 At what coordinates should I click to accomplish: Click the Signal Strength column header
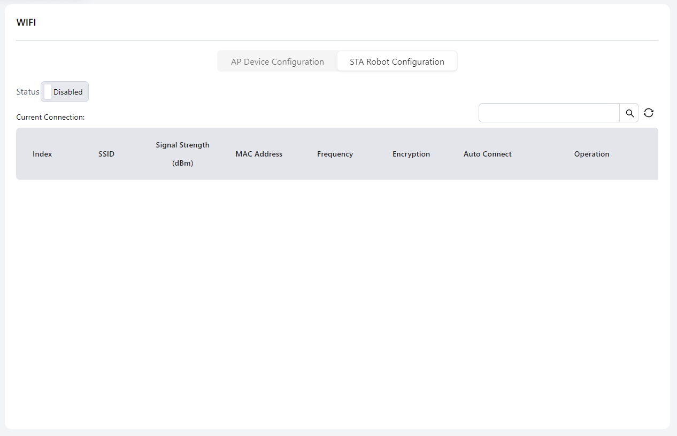point(182,145)
